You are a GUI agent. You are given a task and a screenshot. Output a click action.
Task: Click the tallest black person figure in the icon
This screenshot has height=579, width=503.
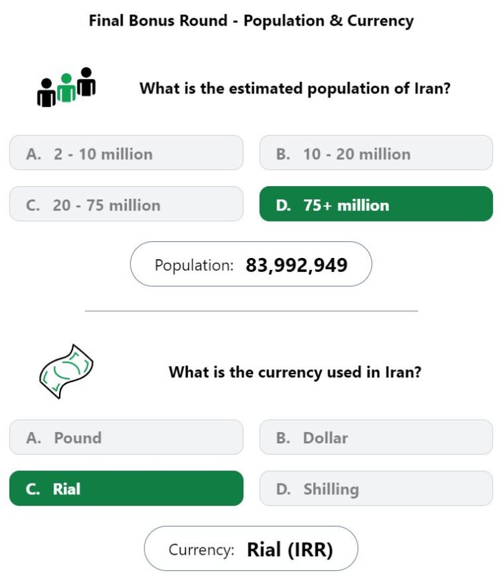click(87, 82)
